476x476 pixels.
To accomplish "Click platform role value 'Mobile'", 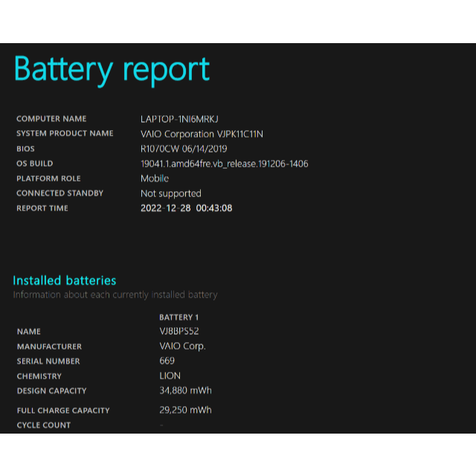I will click(x=155, y=178).
